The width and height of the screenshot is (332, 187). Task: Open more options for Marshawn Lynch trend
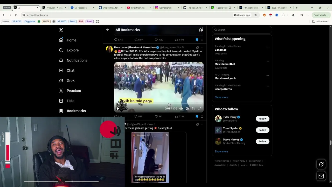click(268, 75)
